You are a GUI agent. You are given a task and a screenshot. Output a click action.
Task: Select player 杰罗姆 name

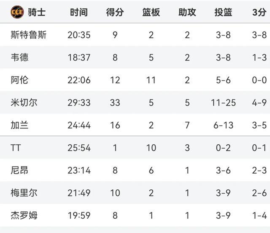point(24,216)
